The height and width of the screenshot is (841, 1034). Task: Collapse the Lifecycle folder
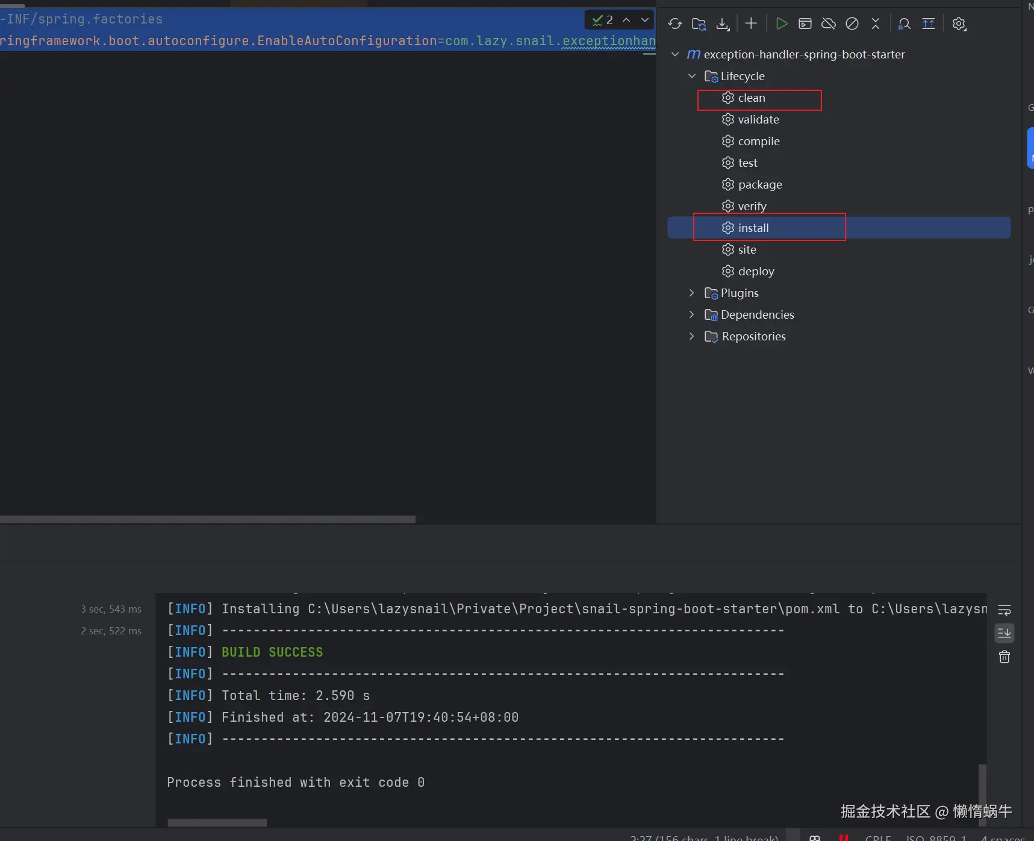pos(692,76)
